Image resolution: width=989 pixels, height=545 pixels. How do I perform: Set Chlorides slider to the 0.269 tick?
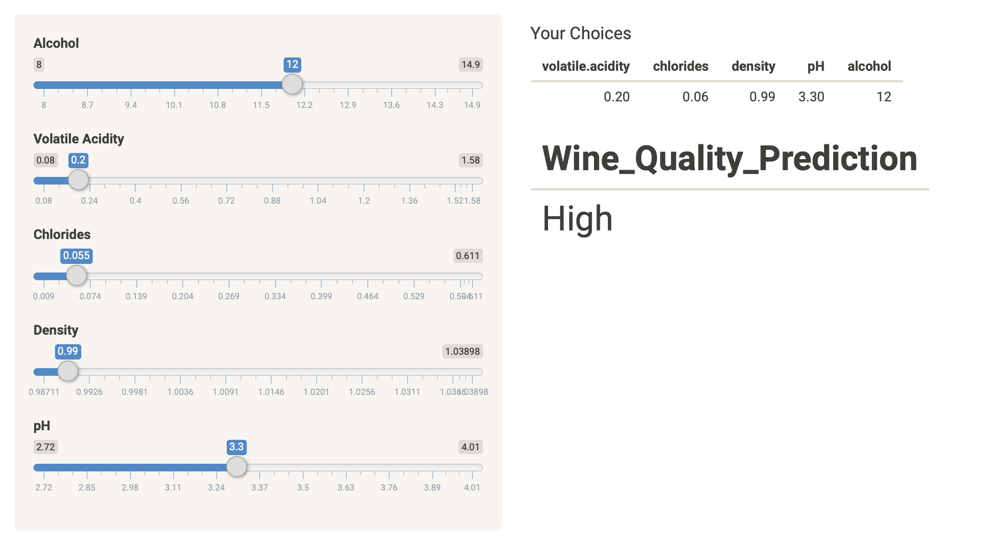point(229,276)
